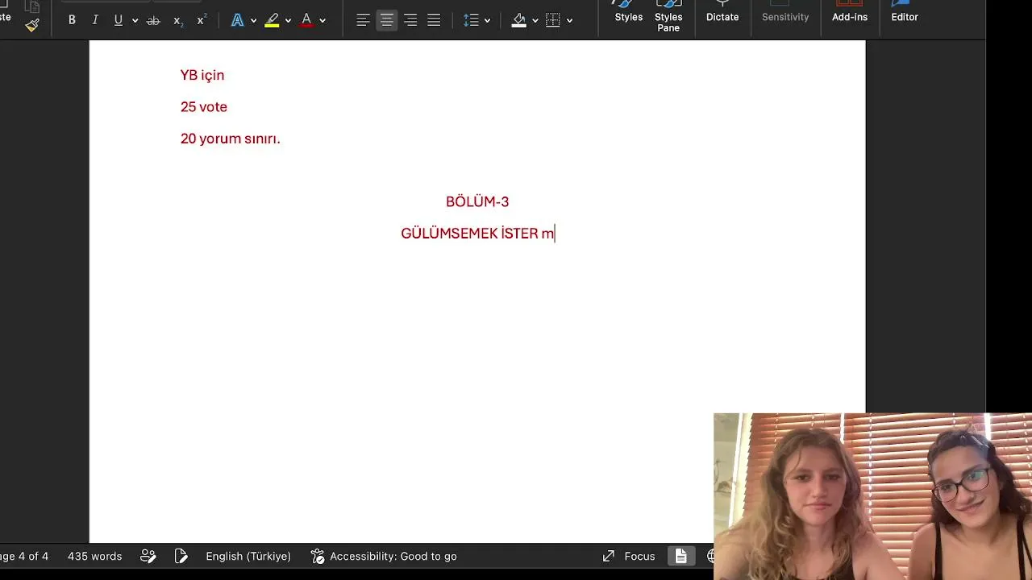Apply yellow text highlight color
Screen dimensions: 1032x580
click(x=272, y=20)
